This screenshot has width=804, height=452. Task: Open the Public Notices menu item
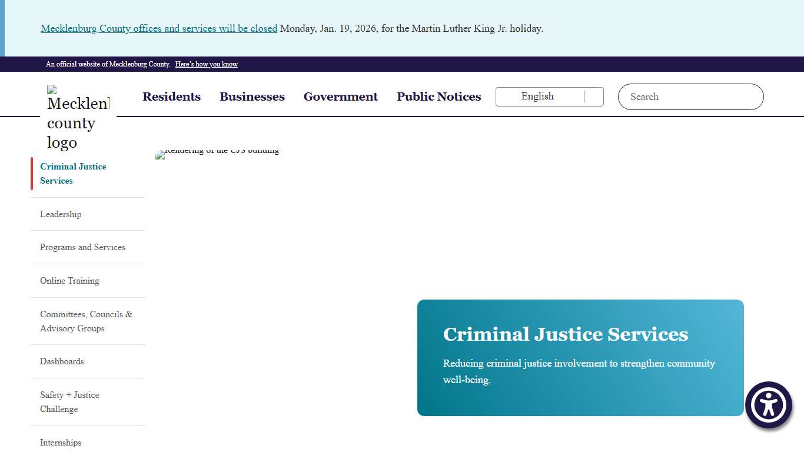point(438,97)
